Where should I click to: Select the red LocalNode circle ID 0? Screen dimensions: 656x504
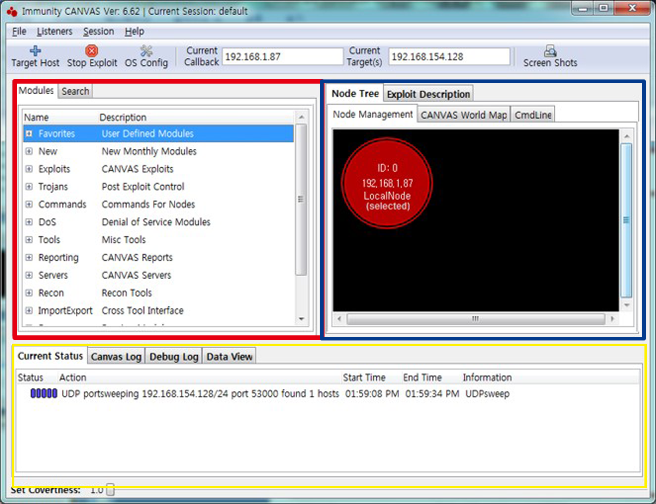[387, 183]
